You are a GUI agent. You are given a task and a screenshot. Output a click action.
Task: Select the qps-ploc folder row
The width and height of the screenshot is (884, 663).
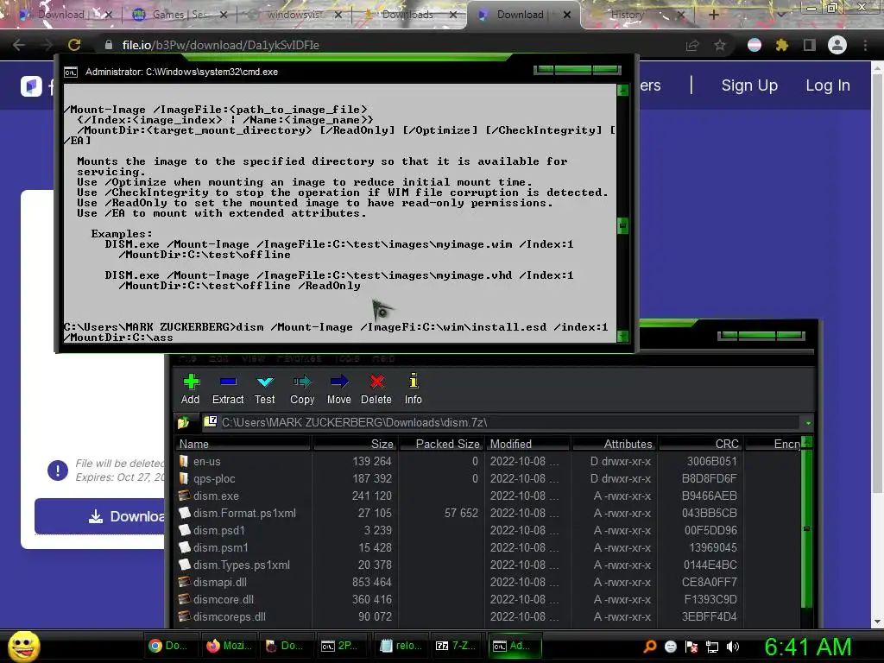pos(488,478)
